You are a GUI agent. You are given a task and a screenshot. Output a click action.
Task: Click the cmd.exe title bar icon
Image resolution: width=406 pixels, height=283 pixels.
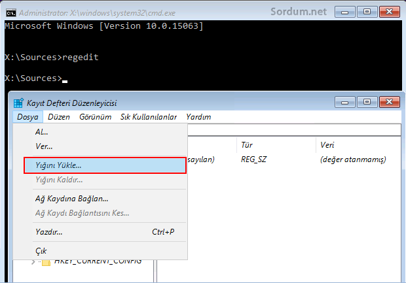(x=11, y=12)
